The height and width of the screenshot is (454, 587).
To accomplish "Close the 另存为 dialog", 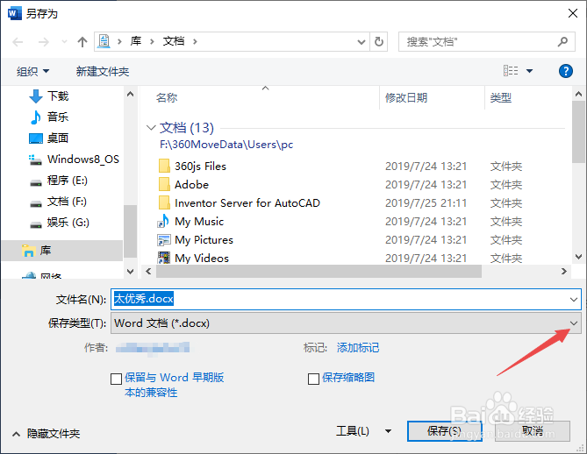I will (573, 13).
